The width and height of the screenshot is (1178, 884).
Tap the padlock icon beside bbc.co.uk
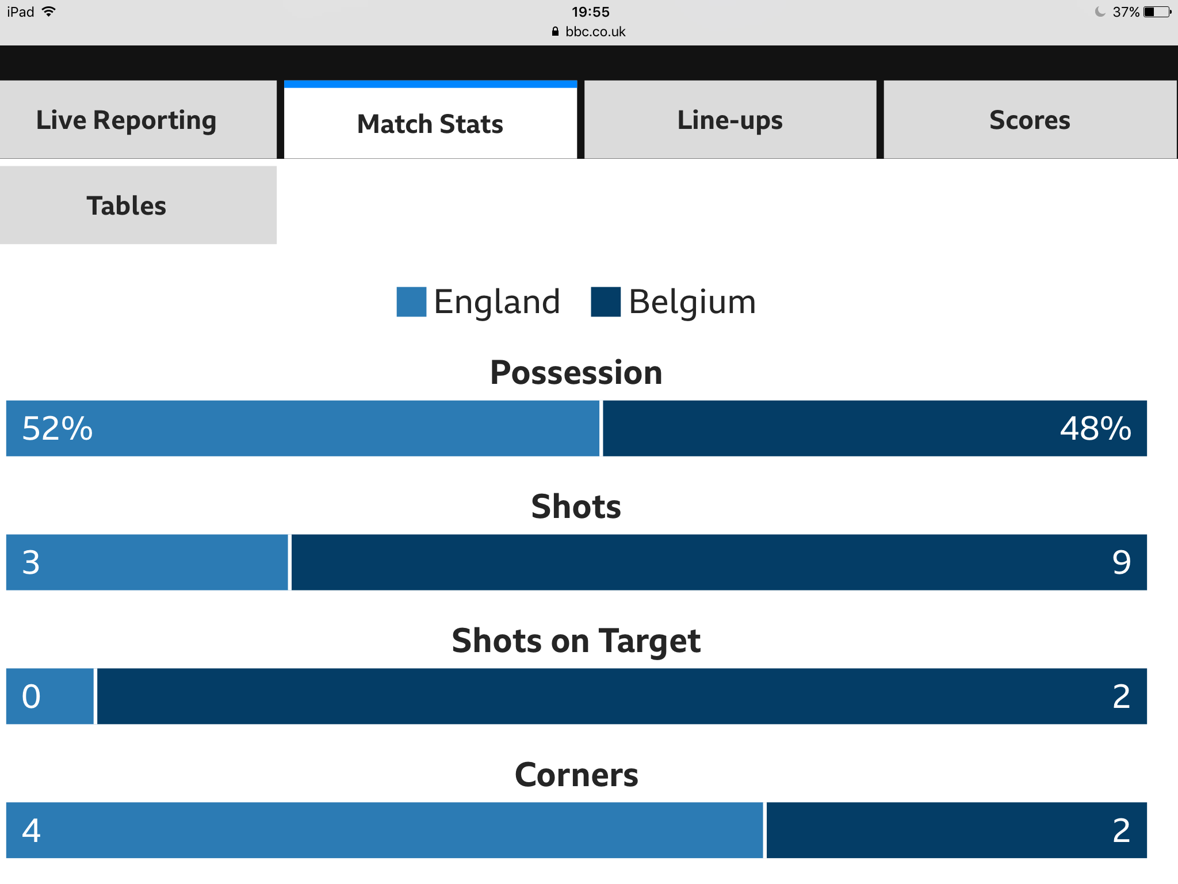(x=555, y=32)
